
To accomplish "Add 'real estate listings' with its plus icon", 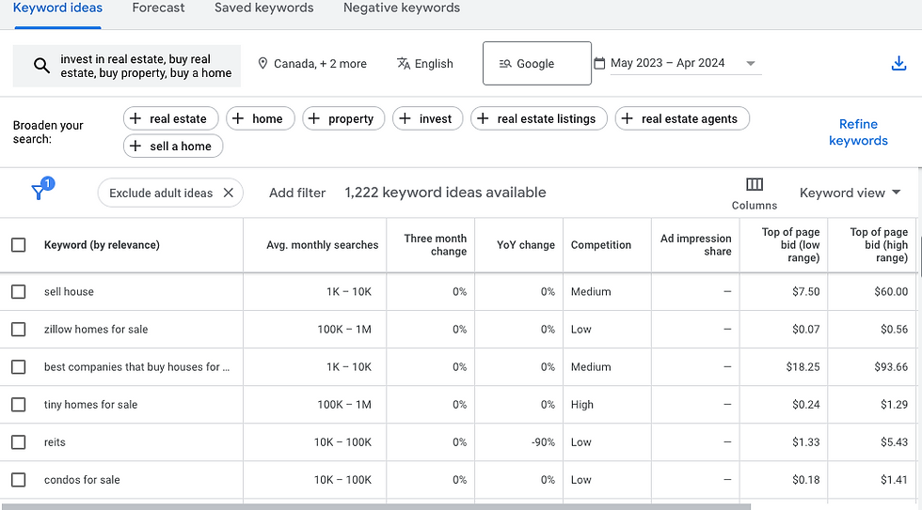I will 483,118.
